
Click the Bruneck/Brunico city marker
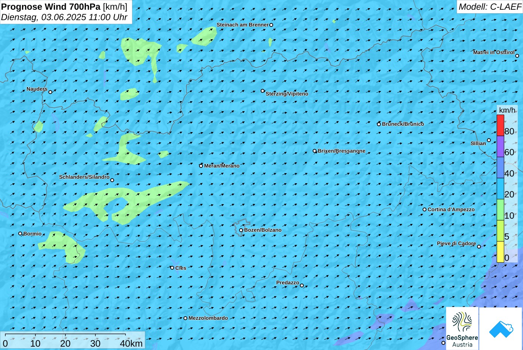click(x=379, y=124)
